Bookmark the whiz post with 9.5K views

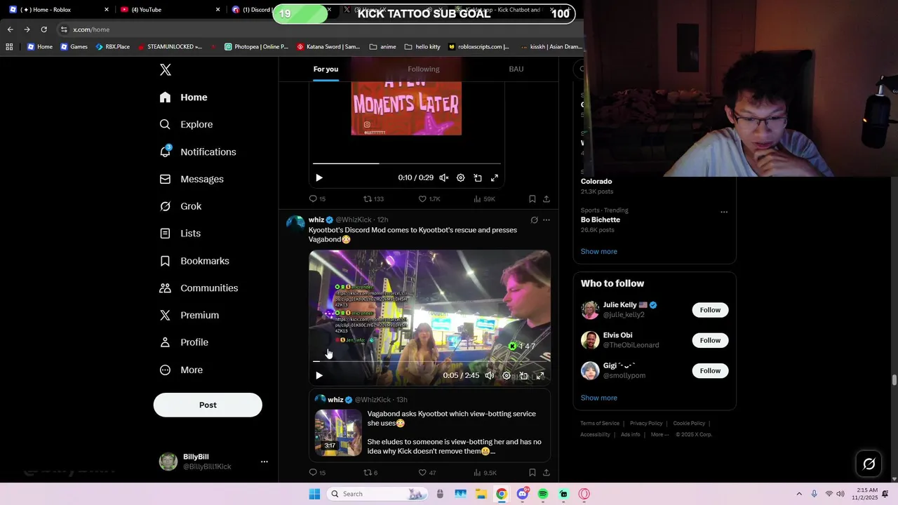532,473
